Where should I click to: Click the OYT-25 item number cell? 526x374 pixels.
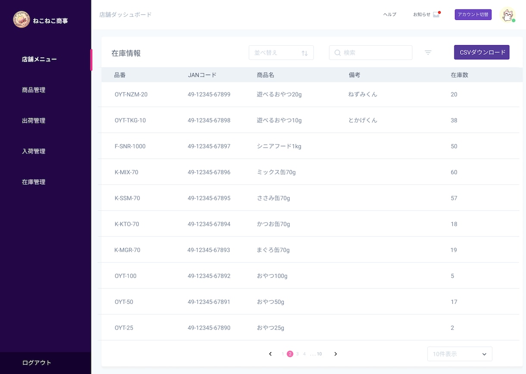tap(124, 328)
